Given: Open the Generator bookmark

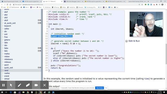Looking at the screenshot, I should click(80, 7).
